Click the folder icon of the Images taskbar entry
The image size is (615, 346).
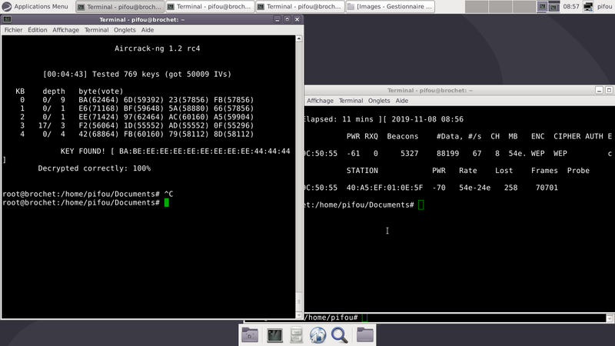pyautogui.click(x=351, y=6)
